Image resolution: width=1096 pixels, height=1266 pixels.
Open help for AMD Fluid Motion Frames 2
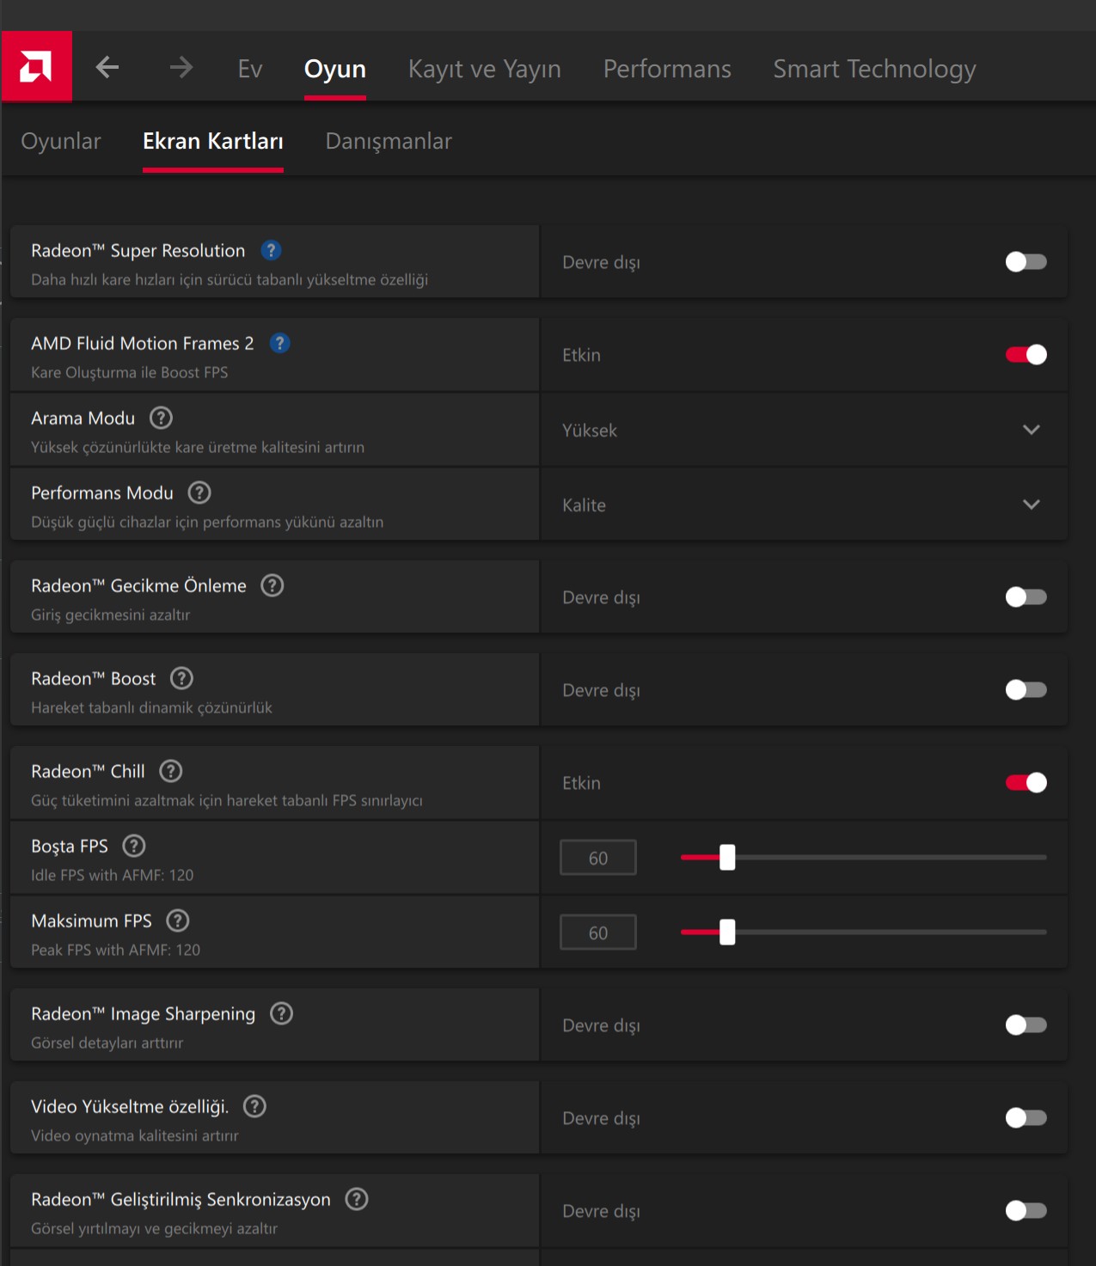279,343
